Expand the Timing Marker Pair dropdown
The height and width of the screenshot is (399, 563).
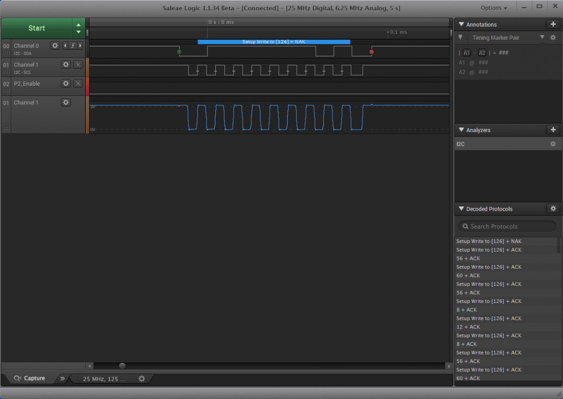542,37
